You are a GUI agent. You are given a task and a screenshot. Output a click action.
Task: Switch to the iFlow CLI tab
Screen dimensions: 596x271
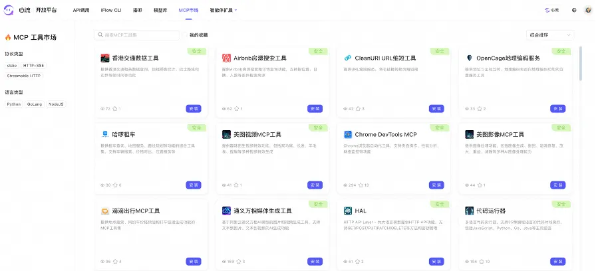click(x=110, y=11)
